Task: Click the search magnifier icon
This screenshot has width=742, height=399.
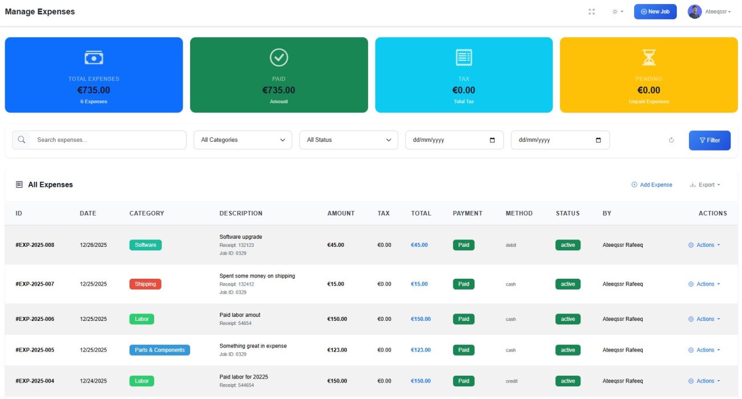Action: pyautogui.click(x=21, y=140)
